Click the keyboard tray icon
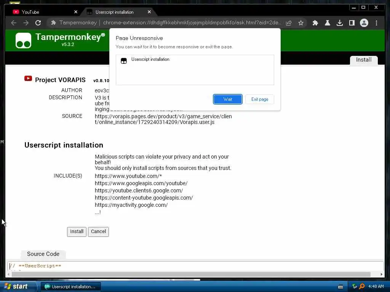 click(x=340, y=287)
